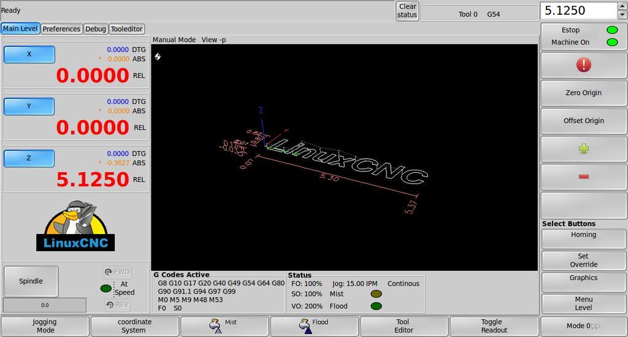The width and height of the screenshot is (628, 337).
Task: Click the Y relative readout 0.0000
Action: click(93, 127)
